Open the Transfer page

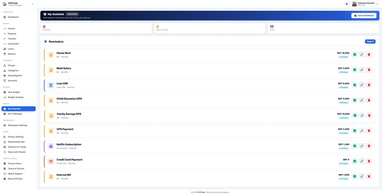point(18,39)
